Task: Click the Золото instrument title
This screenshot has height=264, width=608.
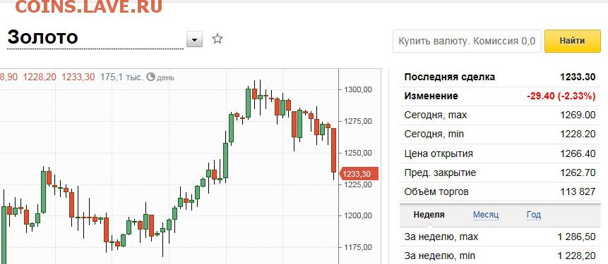Action: click(x=42, y=37)
